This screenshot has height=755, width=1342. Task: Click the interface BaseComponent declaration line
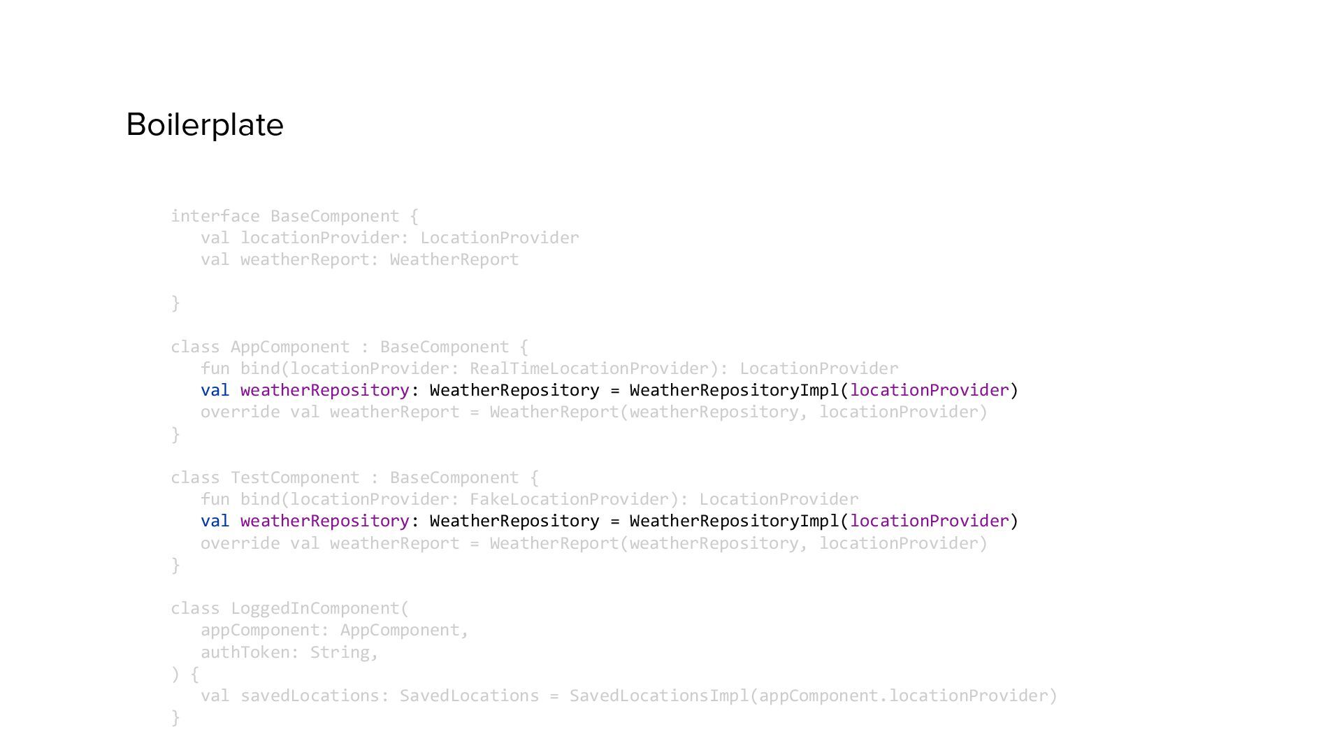294,216
